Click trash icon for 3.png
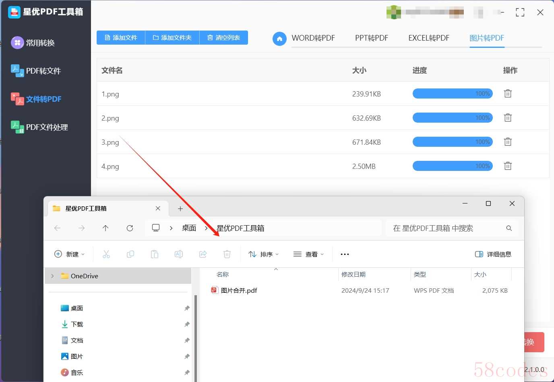The height and width of the screenshot is (382, 554). tap(508, 142)
